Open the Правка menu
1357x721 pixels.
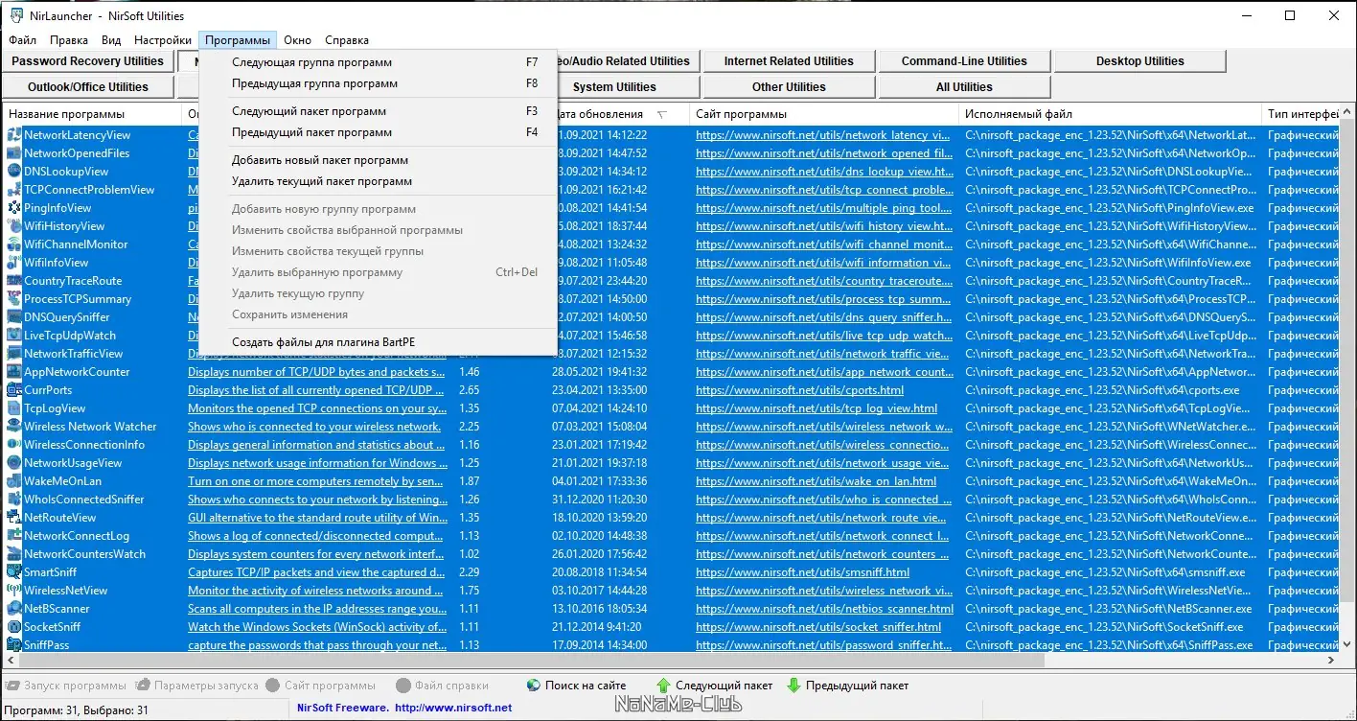[69, 40]
